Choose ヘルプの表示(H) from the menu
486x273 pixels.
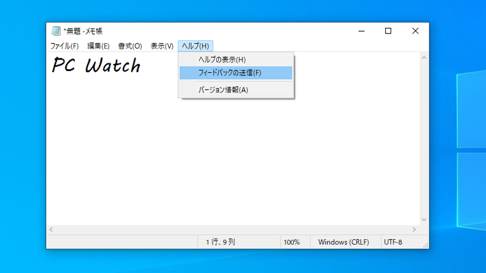tap(236, 59)
